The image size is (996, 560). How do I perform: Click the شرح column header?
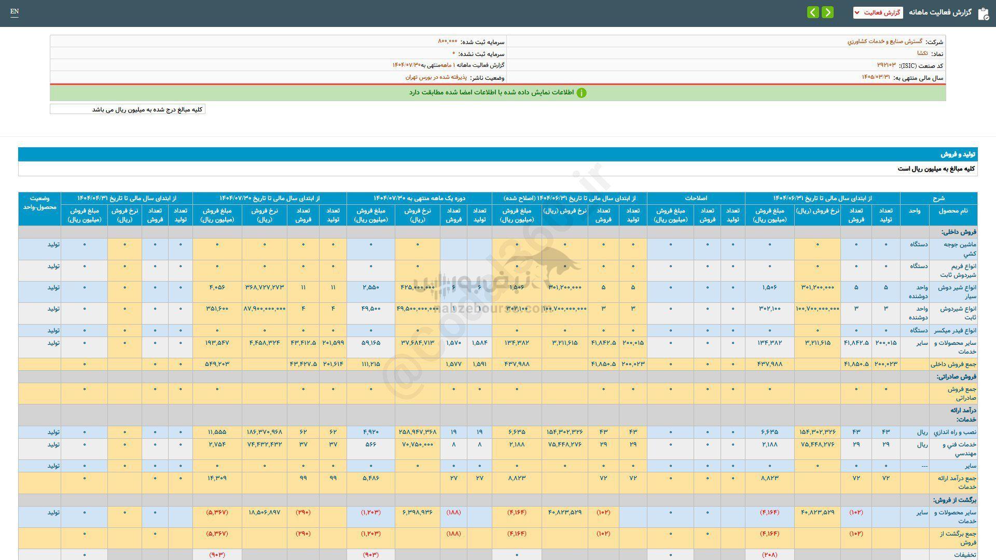click(x=938, y=198)
